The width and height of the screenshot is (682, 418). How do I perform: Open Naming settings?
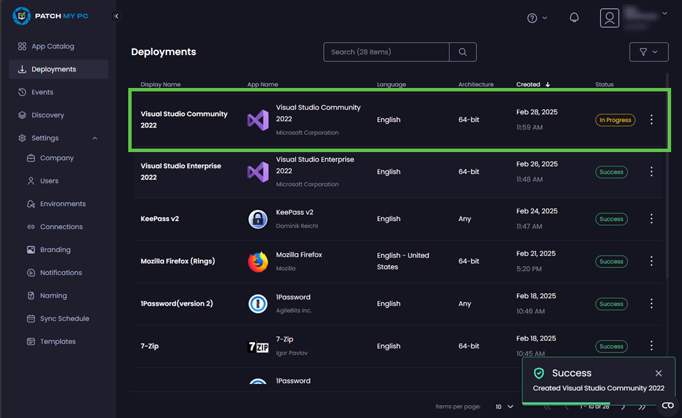(x=53, y=296)
